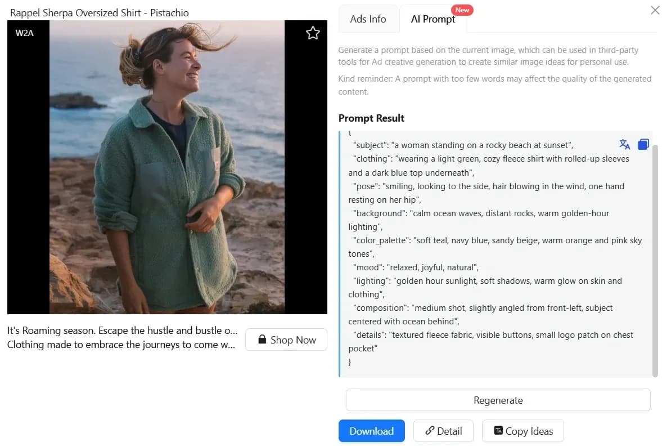Switch to the Ads Info tab
This screenshot has width=671, height=446.
coord(368,19)
